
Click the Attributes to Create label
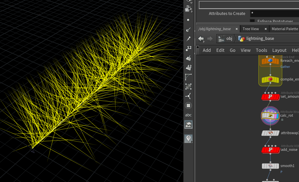[227, 13]
